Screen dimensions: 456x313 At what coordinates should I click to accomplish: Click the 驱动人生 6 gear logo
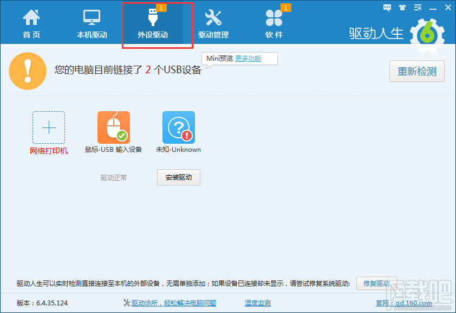pyautogui.click(x=427, y=35)
